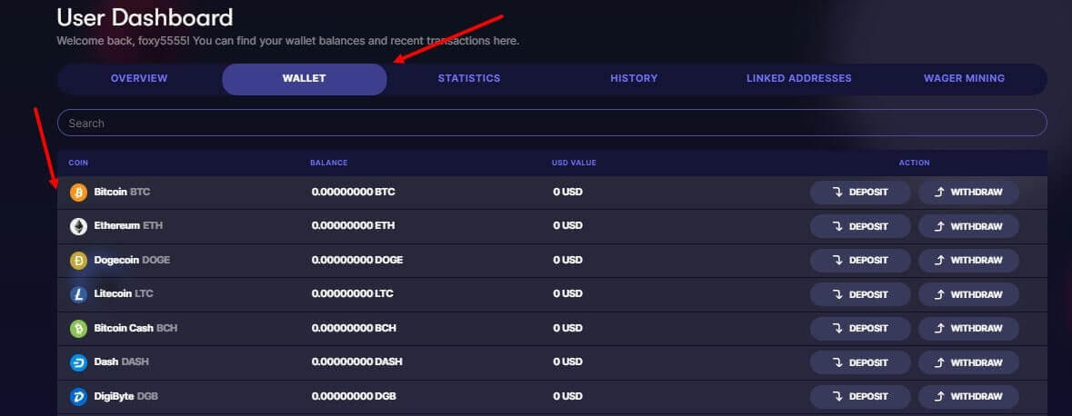Go to the History tab
This screenshot has height=416, width=1072.
[634, 79]
